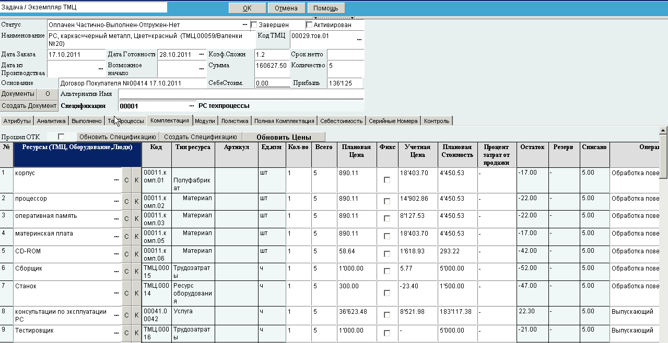Viewport: 668px width, 343px height.
Task: Tick the Фикс checkbox for процессор row
Action: (x=387, y=201)
